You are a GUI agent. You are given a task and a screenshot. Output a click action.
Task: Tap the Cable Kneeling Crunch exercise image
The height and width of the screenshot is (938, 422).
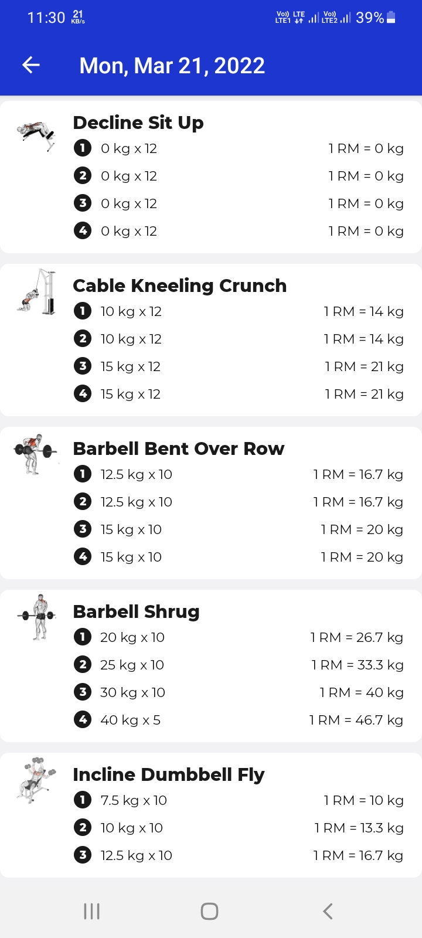[36, 292]
